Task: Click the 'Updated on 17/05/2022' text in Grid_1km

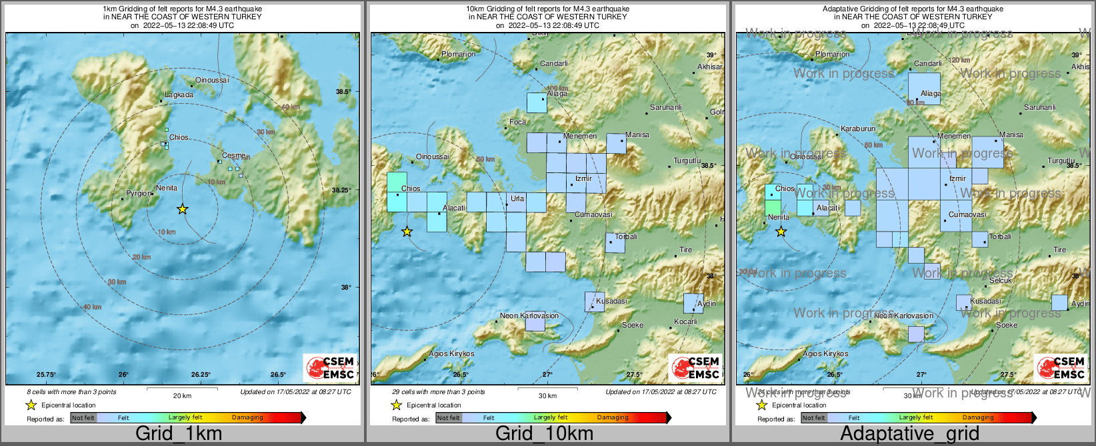Action: click(x=295, y=391)
